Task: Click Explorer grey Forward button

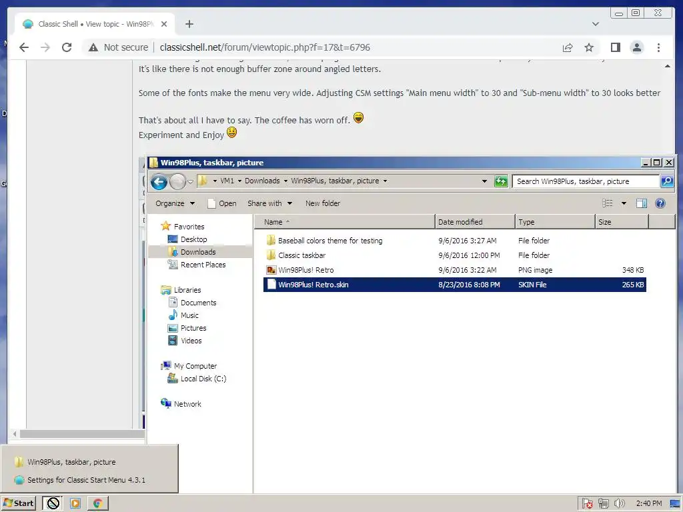Action: 177,181
